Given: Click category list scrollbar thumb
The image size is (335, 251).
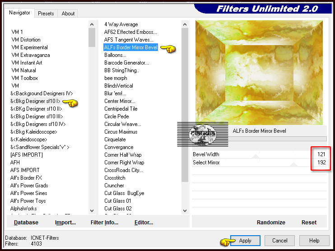Looking at the screenshot, I should pyautogui.click(x=92, y=37).
